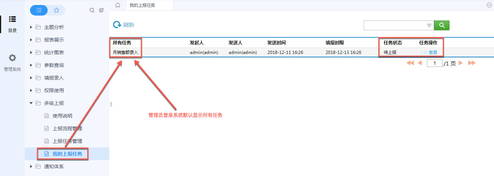Click the 2018-12-13 16:26 deadline cell
Viewport: 494px width, 176px height.
(344, 52)
